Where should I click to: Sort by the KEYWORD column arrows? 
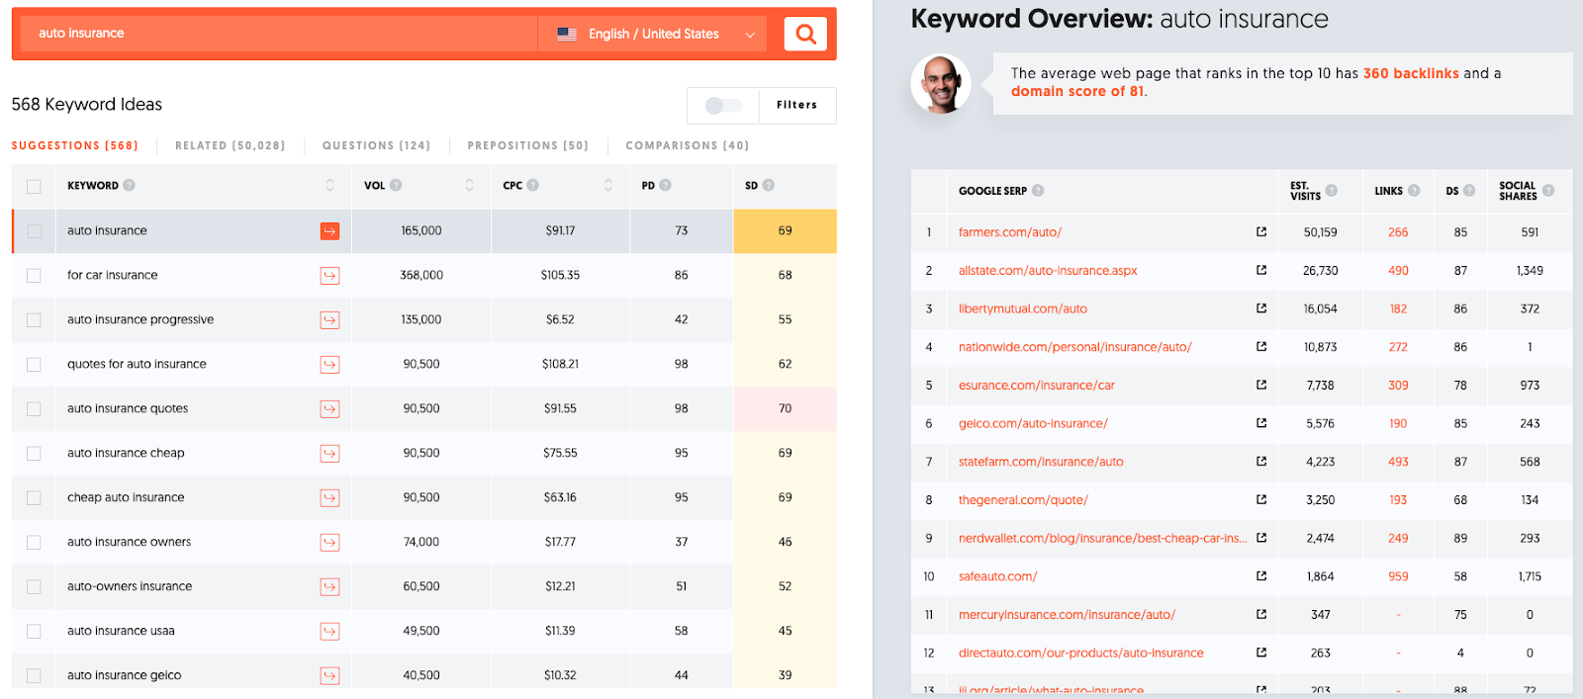pos(329,185)
